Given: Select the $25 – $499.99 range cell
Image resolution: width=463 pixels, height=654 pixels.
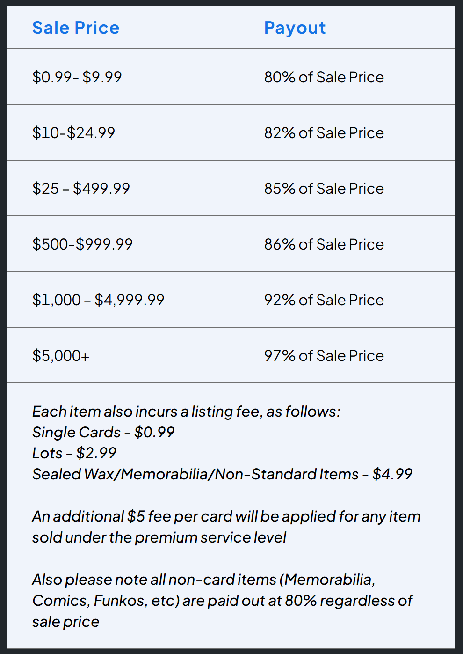Looking at the screenshot, I should [x=81, y=188].
